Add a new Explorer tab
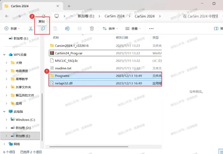Screen dimensions: 223x154 coord(69,6)
